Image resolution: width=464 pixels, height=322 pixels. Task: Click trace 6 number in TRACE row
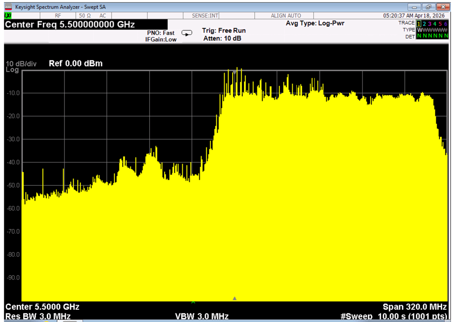tap(446, 23)
